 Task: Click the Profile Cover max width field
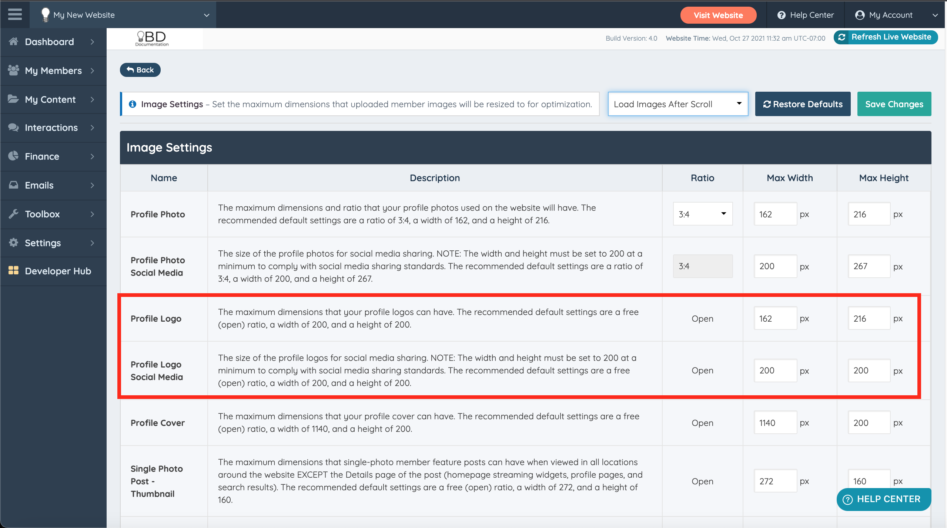click(x=775, y=423)
